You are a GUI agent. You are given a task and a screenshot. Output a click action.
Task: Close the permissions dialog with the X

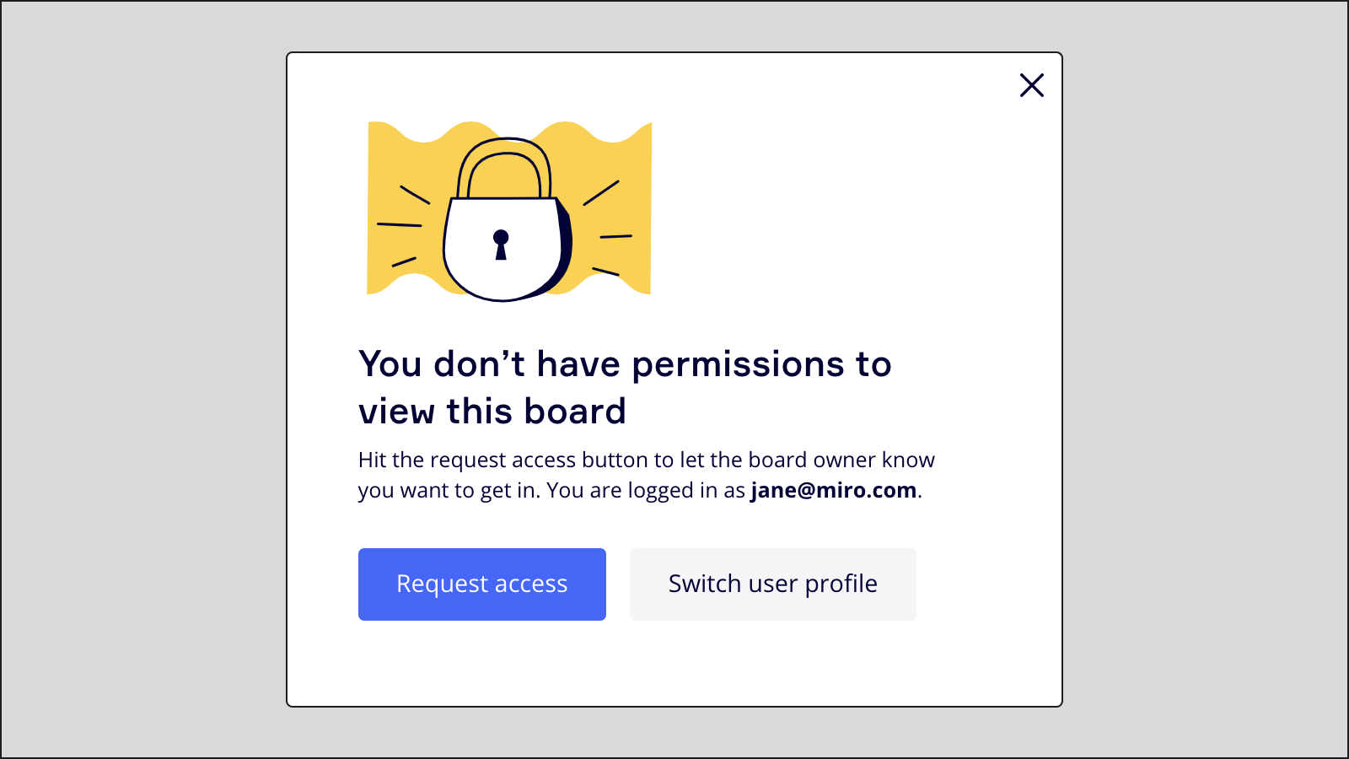pos(1031,85)
